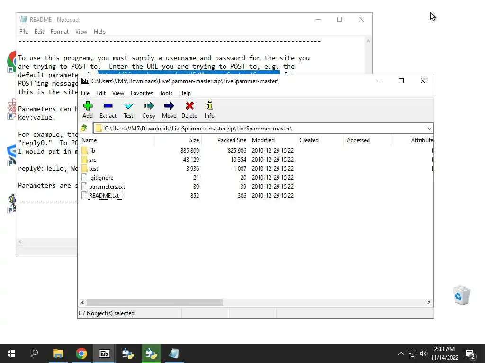Select the .gitignore file name
Viewport: 485px width, 363px height.
click(x=101, y=178)
